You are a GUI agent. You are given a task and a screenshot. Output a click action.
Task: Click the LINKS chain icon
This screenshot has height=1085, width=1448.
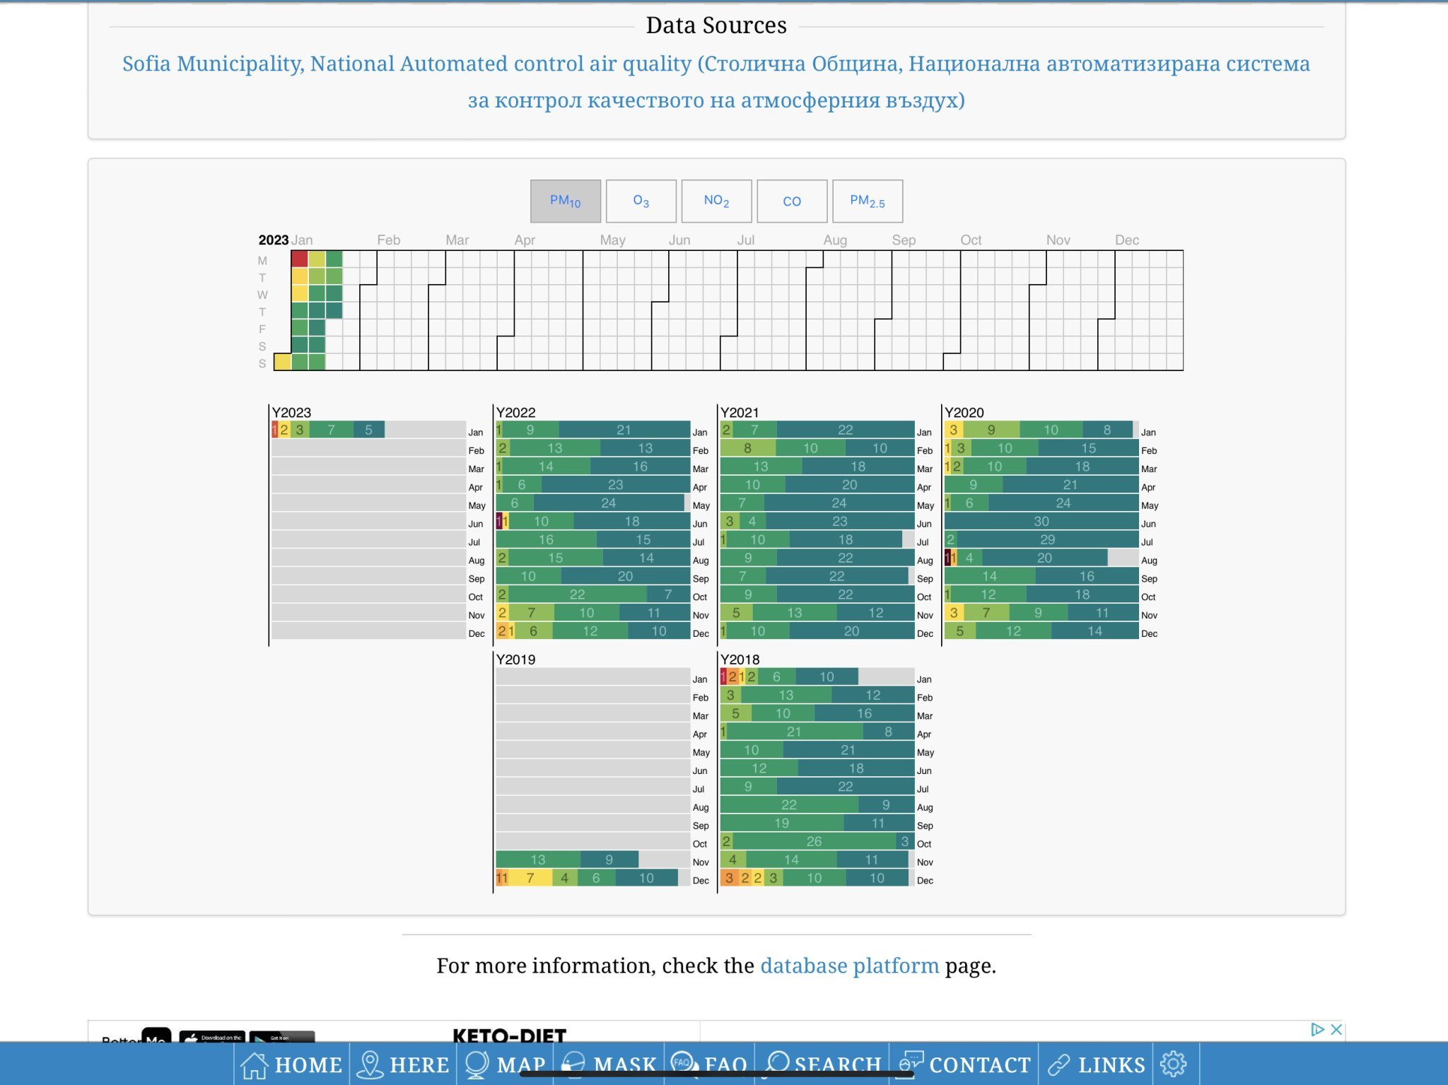coord(1058,1065)
